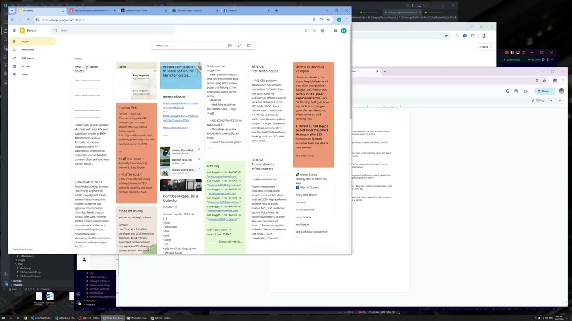This screenshot has width=572, height=321.
Task: Open the Google apps grid in Keep
Action: point(335,30)
